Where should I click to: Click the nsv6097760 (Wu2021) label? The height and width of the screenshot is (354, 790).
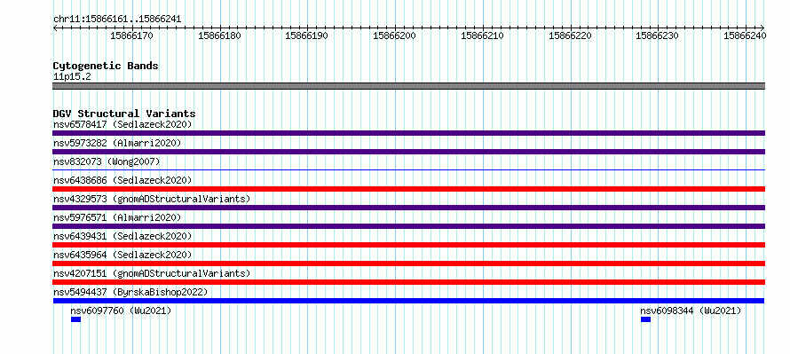pos(121,311)
